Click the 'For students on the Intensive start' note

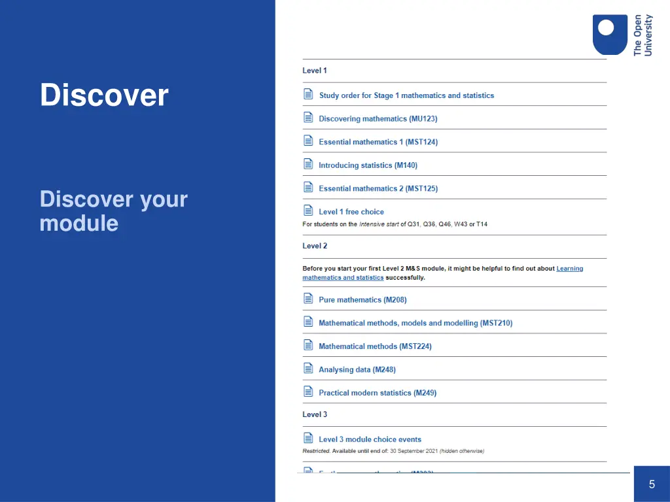pos(395,224)
